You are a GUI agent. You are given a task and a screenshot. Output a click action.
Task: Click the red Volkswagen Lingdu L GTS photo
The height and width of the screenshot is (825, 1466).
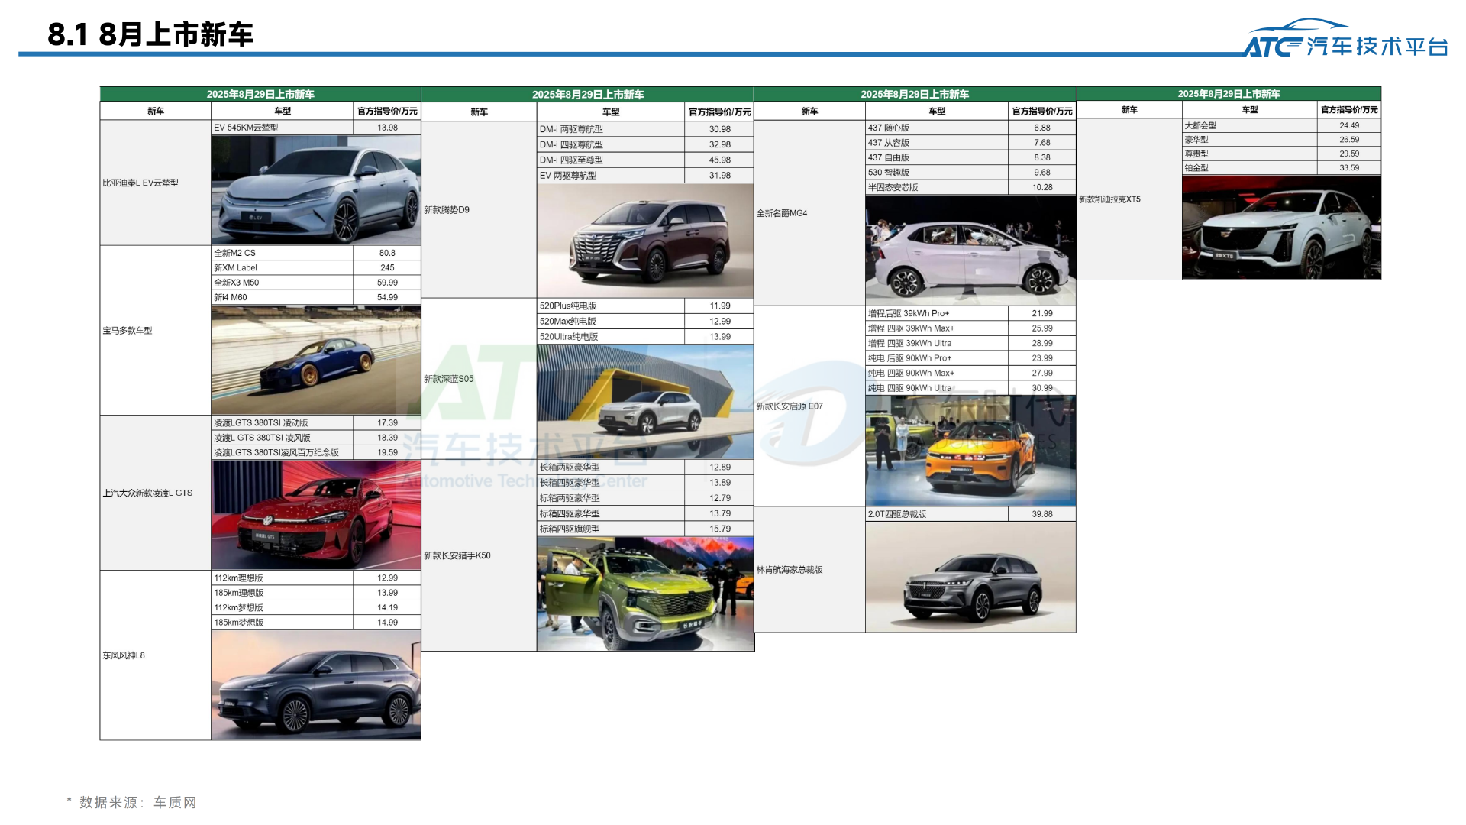click(x=315, y=514)
